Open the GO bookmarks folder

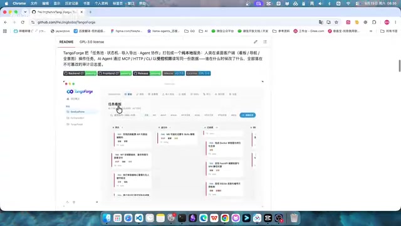pyautogui.click(x=189, y=31)
